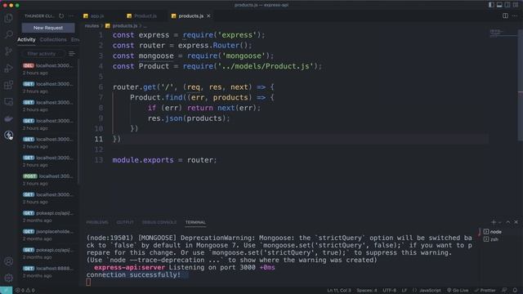Click the editor vertical scrollbar
This screenshot has height=294, width=523.
pos(521,85)
